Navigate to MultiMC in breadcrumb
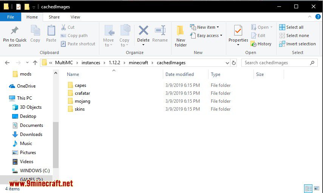 coord(64,63)
